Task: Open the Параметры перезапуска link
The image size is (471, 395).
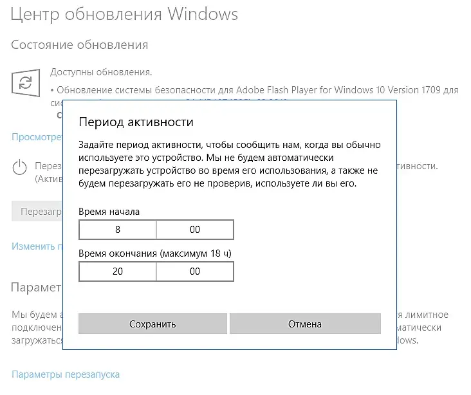Action: pos(66,374)
